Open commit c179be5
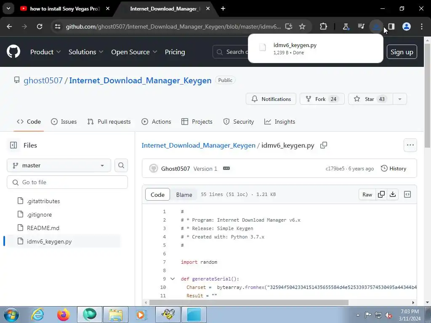The image size is (431, 323). pyautogui.click(x=335, y=169)
